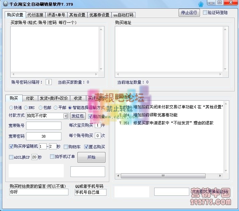Screen dimensions: 239x211
Task: Click the 返回结果 horizontal scrollbar thumb
Action: (163, 176)
